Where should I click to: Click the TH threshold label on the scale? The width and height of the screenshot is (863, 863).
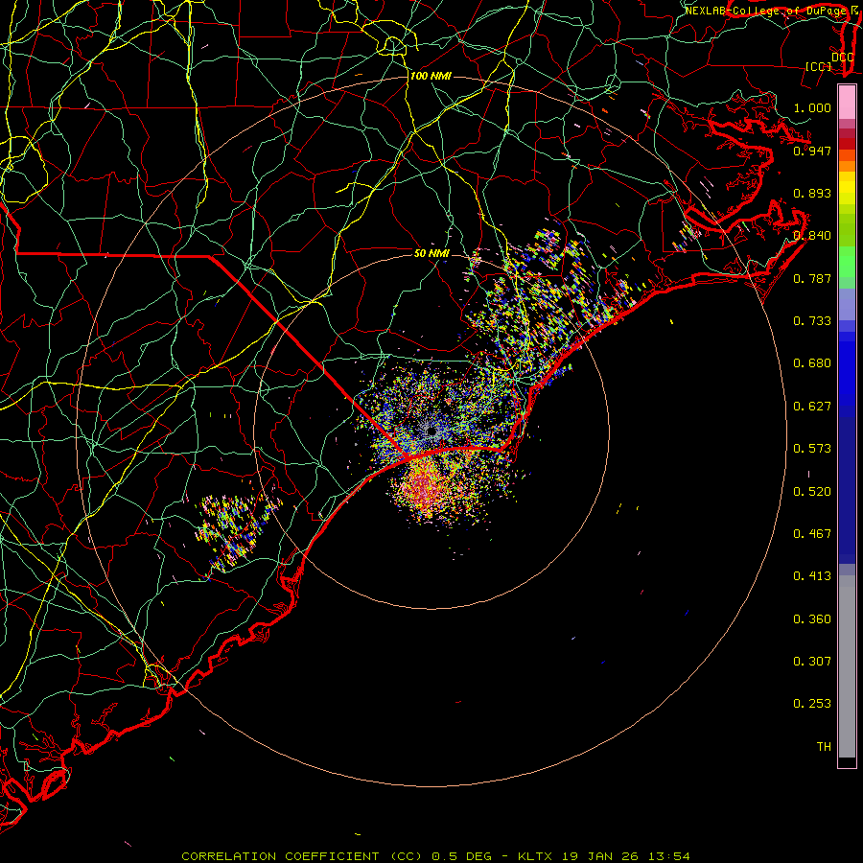point(824,747)
